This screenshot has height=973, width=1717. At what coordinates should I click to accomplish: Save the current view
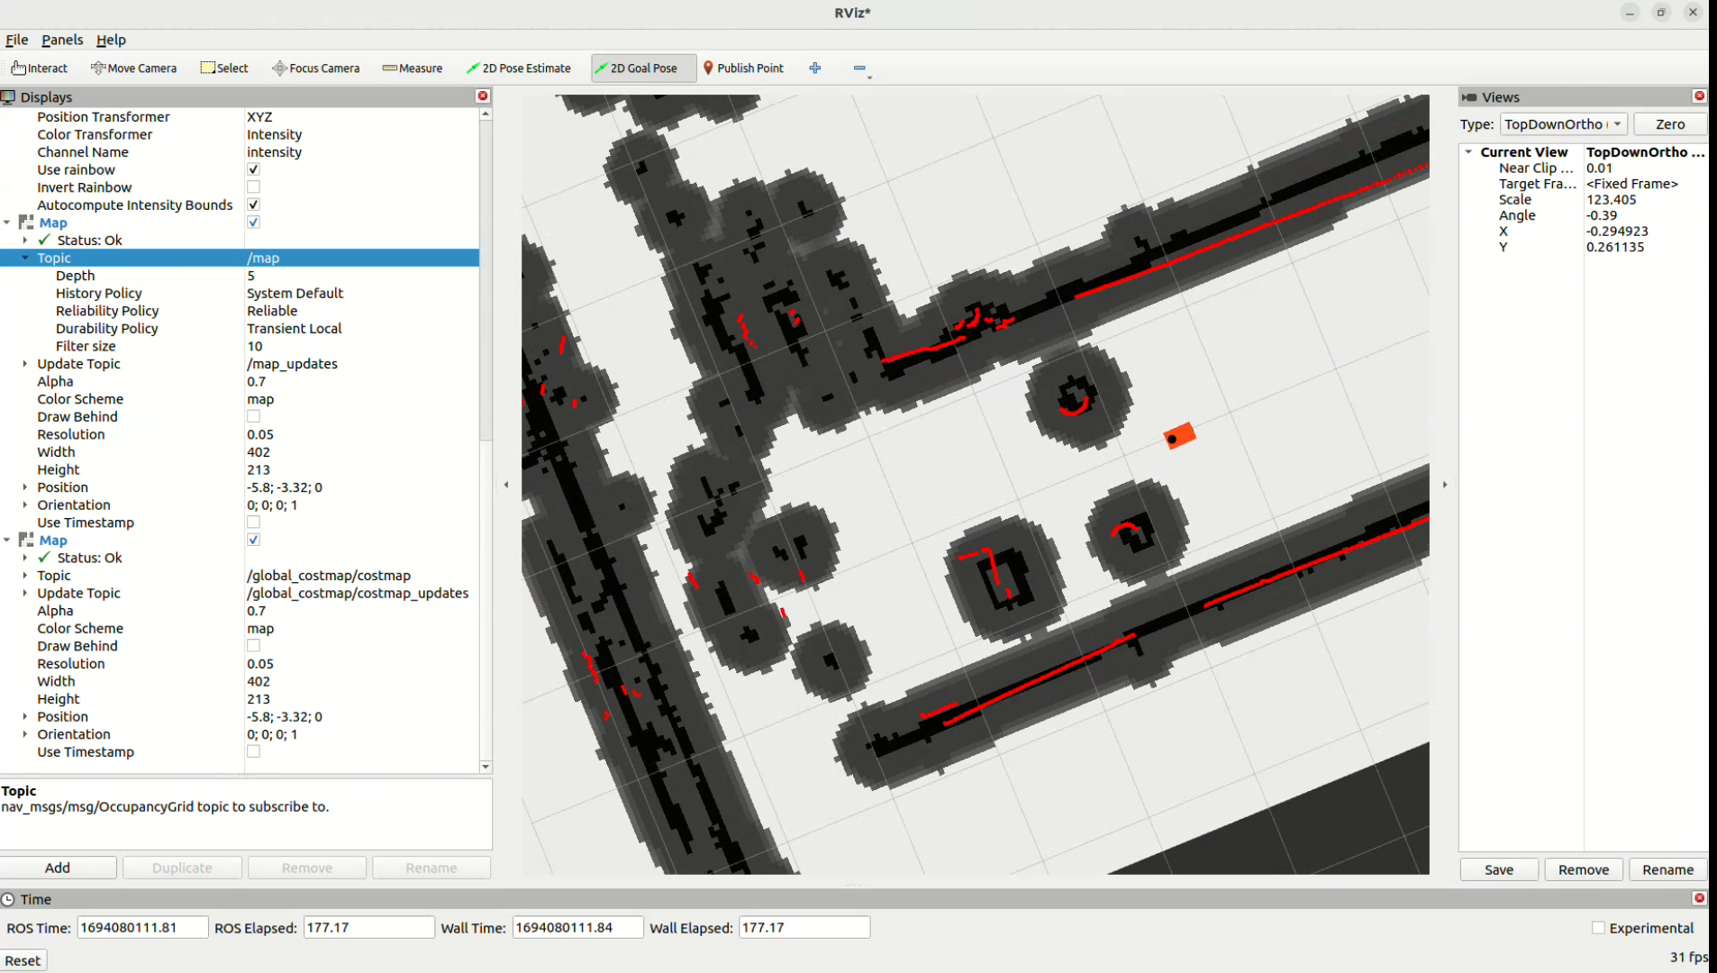pyautogui.click(x=1499, y=869)
